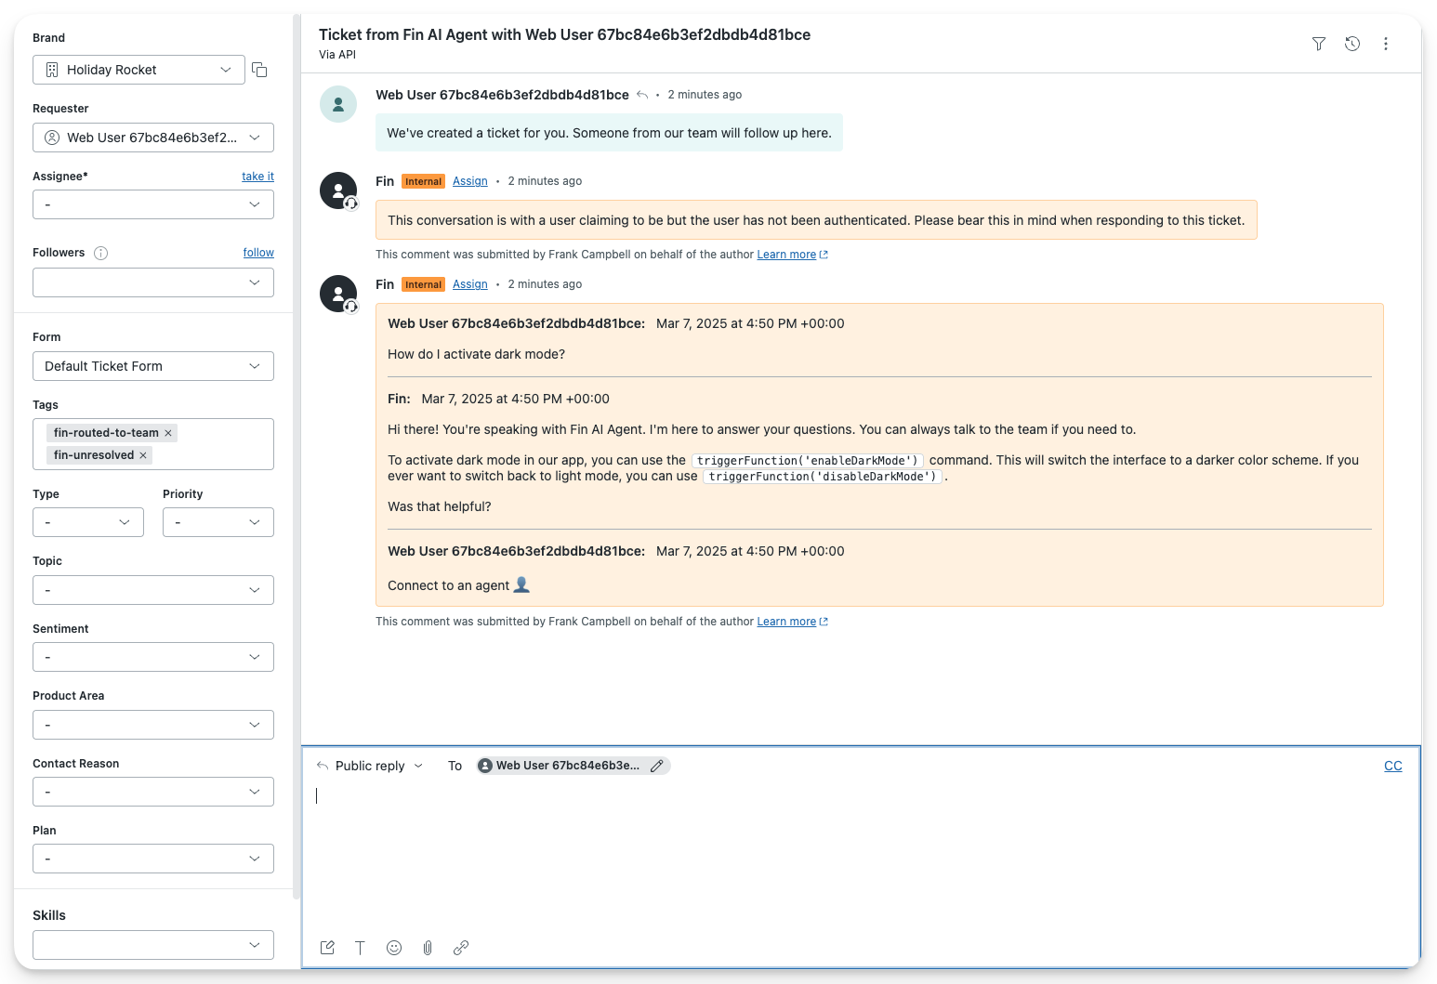Remove the fin-routed-to-team tag

pos(168,433)
